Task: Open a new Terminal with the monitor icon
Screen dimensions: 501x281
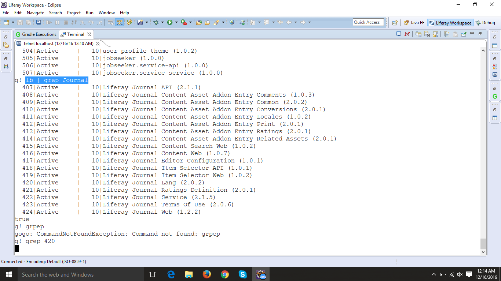Action: pyautogui.click(x=399, y=34)
